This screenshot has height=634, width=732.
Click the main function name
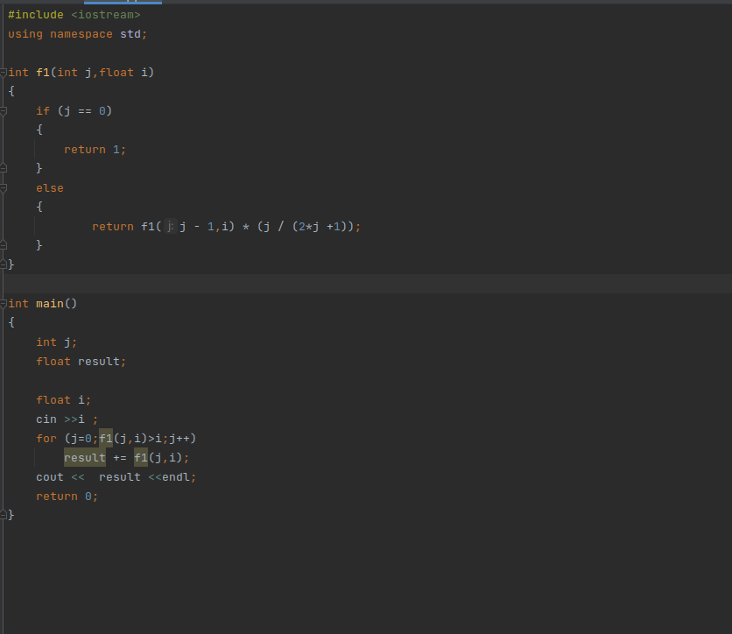pos(49,304)
